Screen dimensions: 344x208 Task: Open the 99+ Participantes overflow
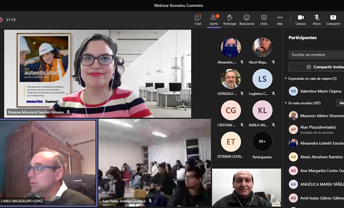(263, 142)
